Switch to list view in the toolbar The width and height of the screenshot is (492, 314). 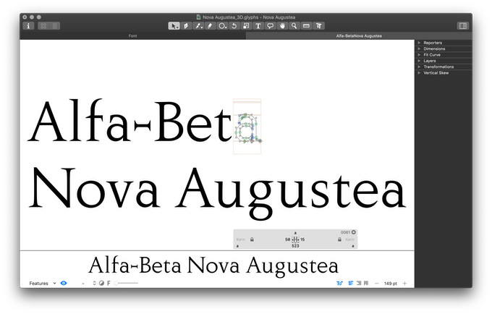(x=54, y=26)
